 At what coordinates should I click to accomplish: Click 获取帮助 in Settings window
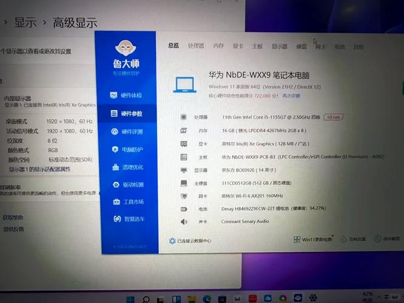pos(13,218)
